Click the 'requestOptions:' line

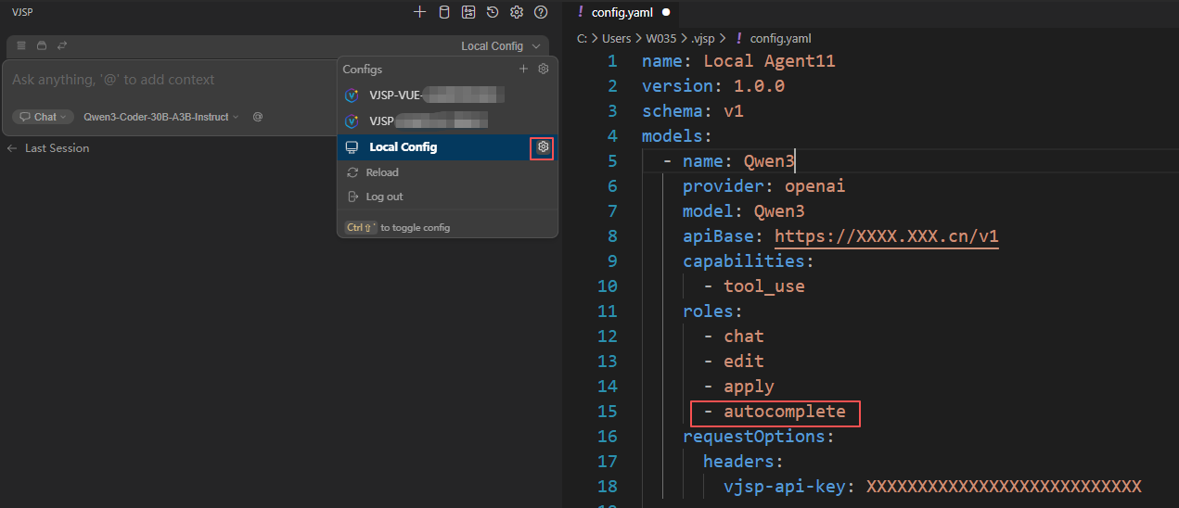coord(759,437)
